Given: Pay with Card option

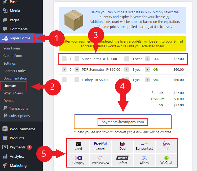Looking at the screenshot, I should [x=78, y=146].
